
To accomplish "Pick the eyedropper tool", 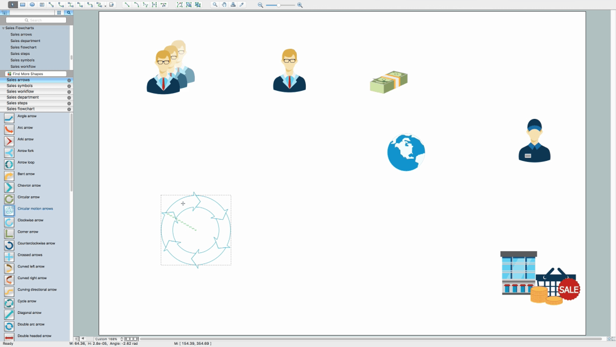I will pyautogui.click(x=242, y=4).
